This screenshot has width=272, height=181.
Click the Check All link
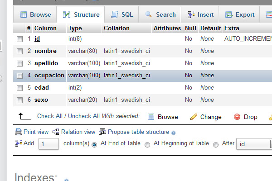49,116
